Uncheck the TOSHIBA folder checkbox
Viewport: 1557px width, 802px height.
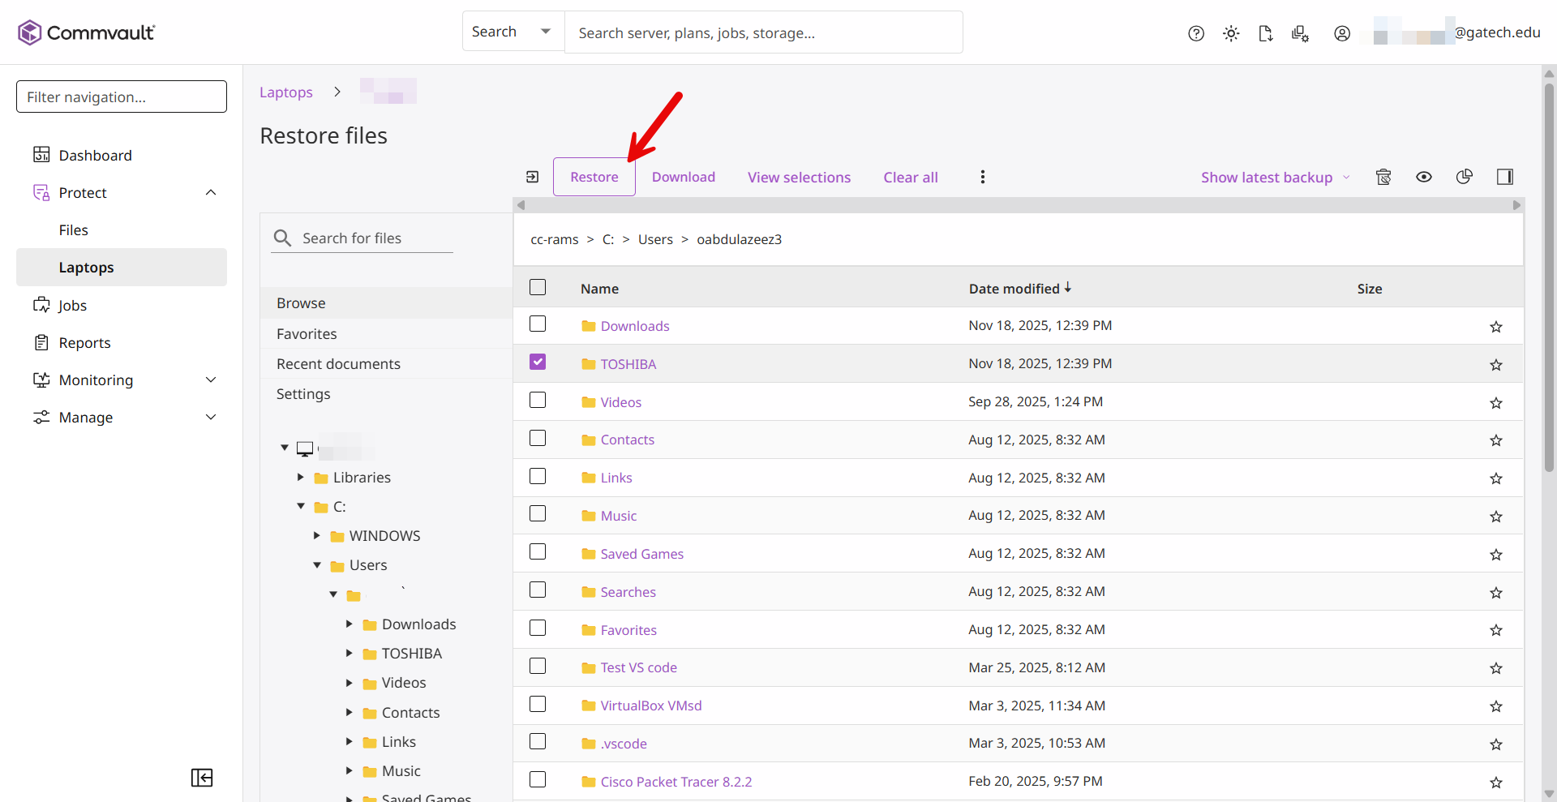coord(538,362)
